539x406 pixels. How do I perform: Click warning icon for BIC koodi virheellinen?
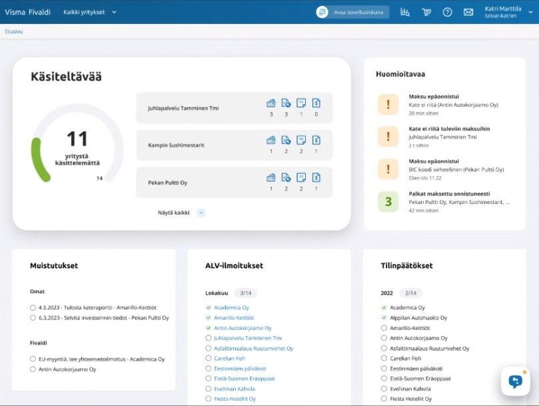[x=388, y=169]
